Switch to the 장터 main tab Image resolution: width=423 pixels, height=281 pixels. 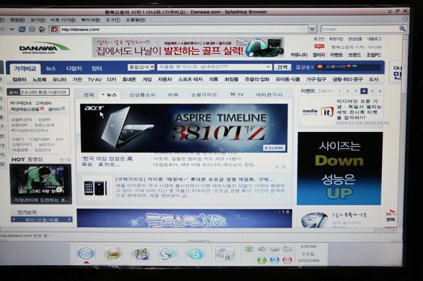click(96, 69)
